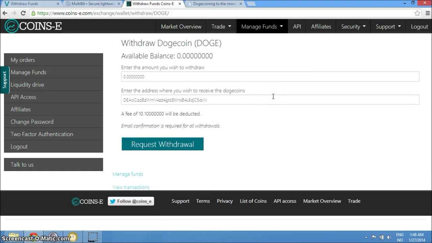
Task: Open the API access footer link
Action: click(285, 201)
